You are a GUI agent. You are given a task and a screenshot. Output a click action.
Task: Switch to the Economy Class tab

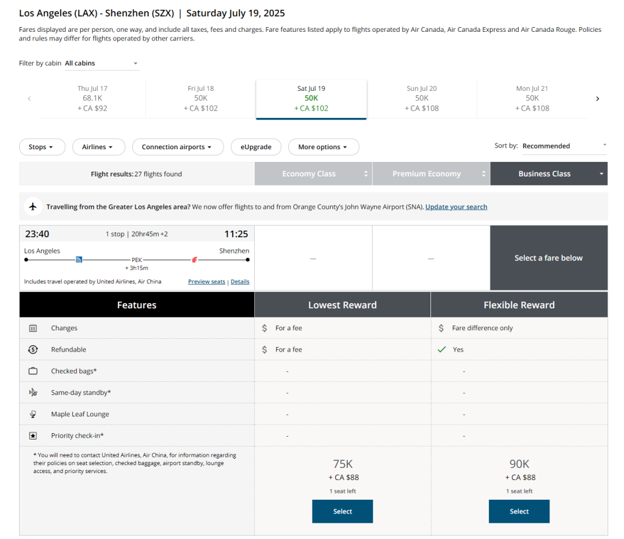click(x=313, y=173)
